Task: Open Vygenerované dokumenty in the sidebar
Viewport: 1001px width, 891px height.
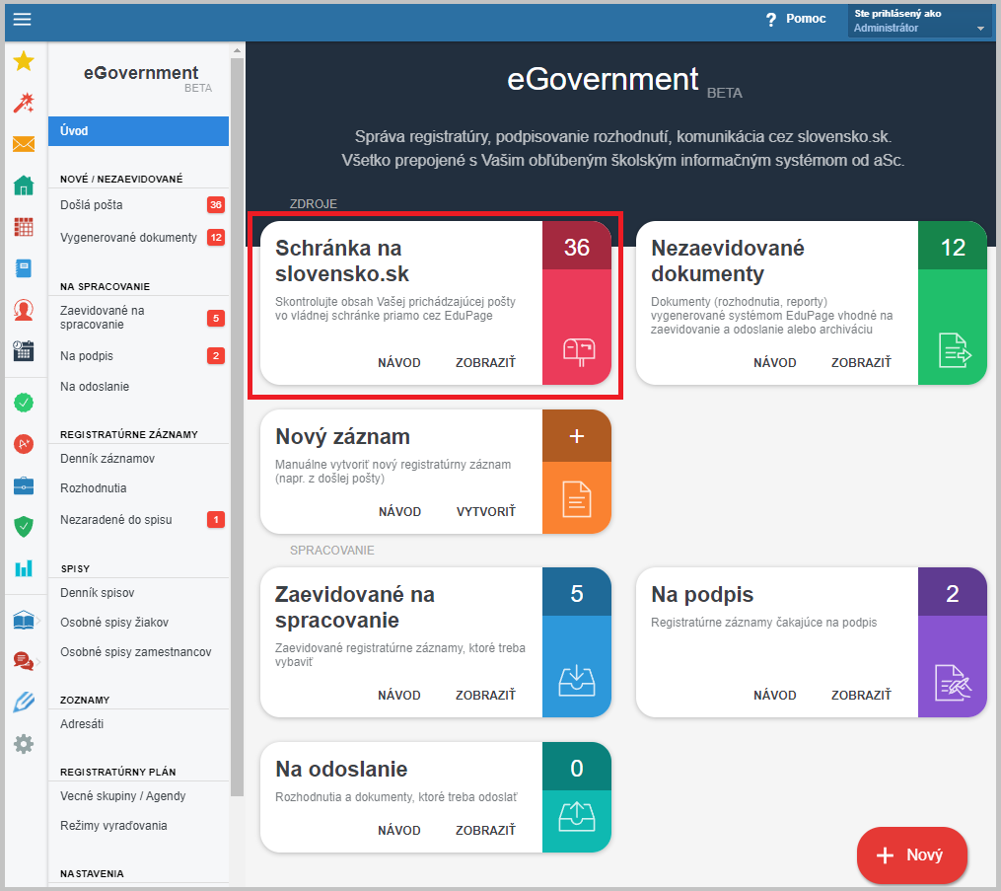Action: click(138, 238)
